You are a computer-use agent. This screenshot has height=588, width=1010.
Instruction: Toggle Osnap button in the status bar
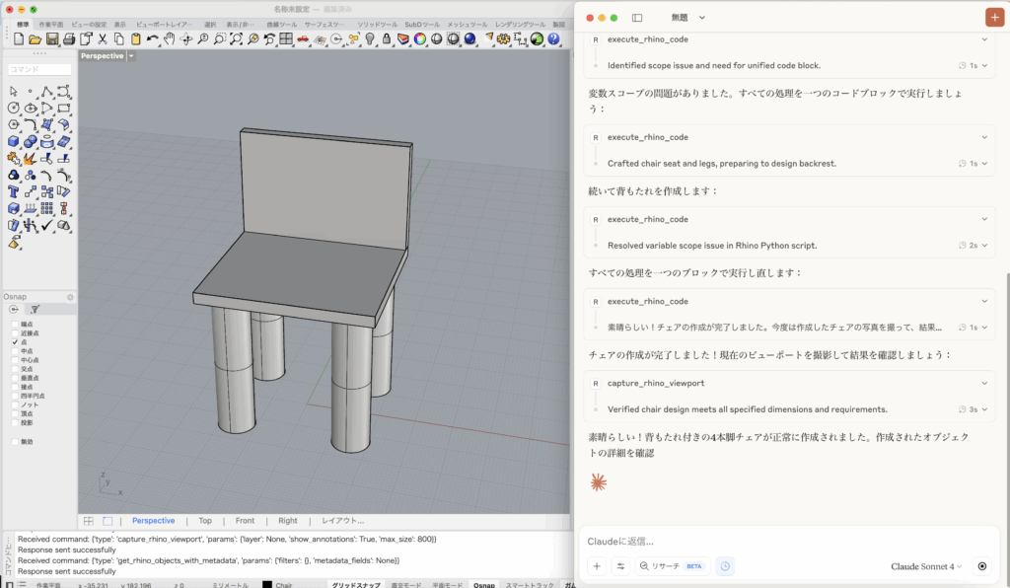(x=484, y=585)
